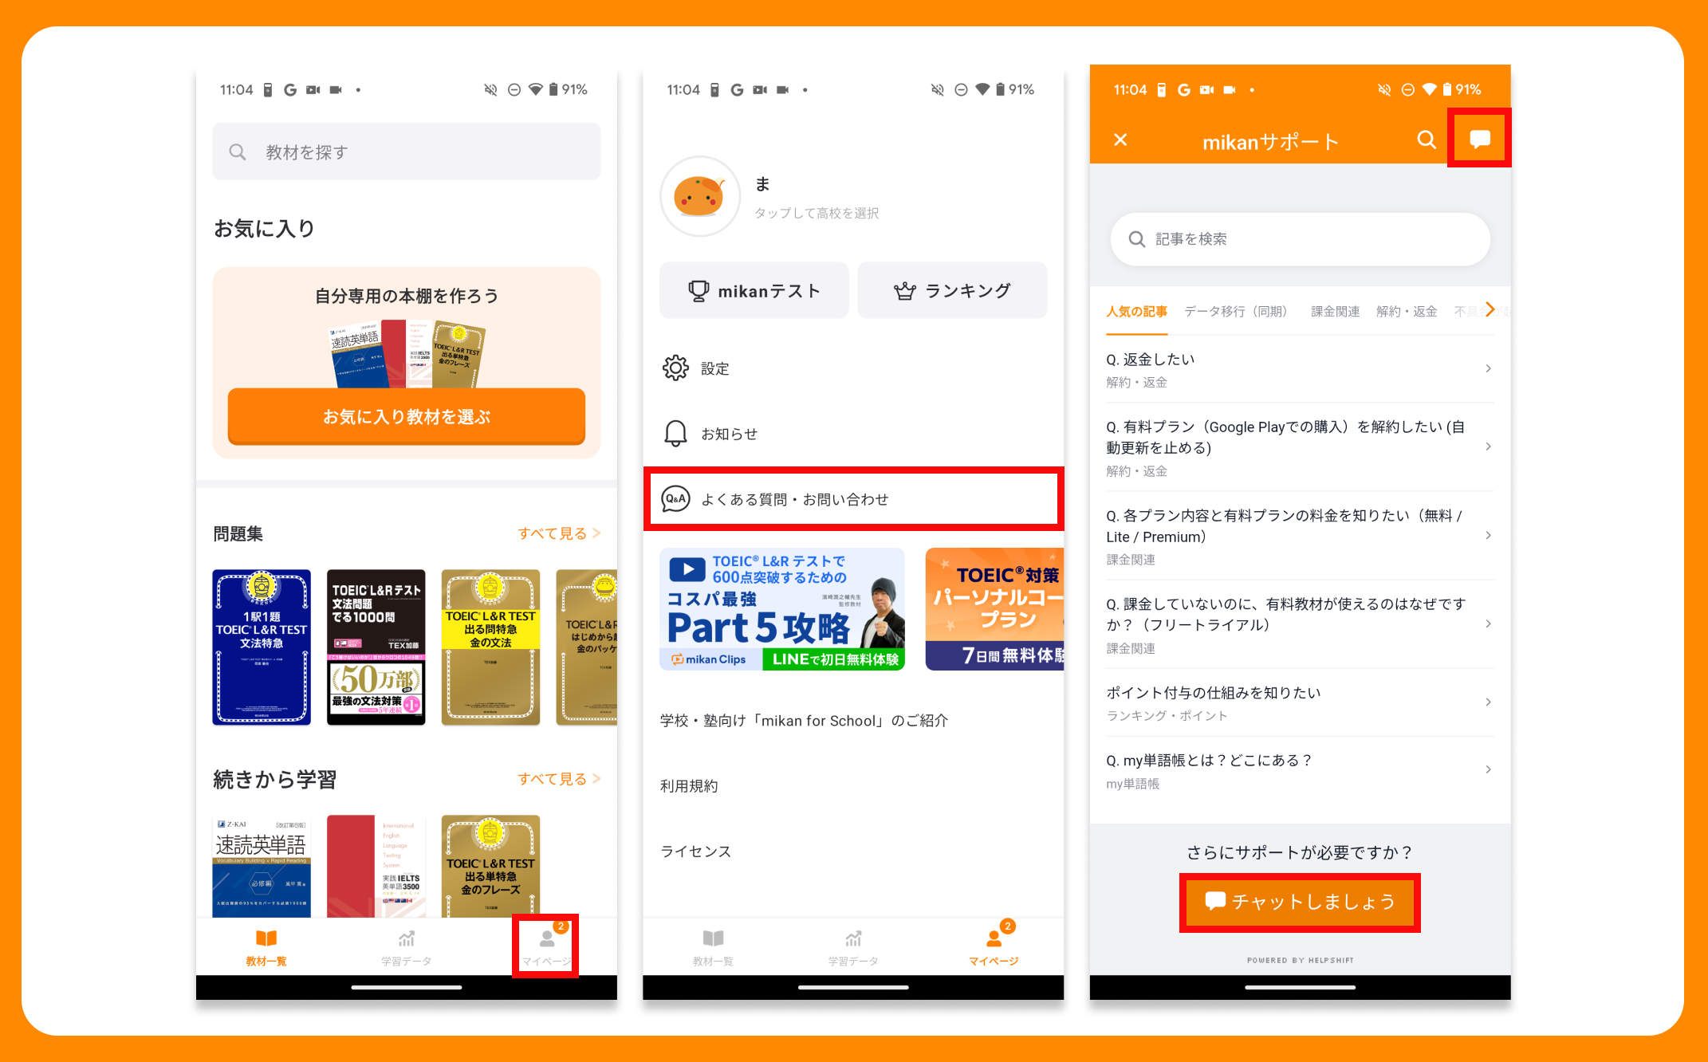Tap タップして高校を選択 text

tap(817, 213)
